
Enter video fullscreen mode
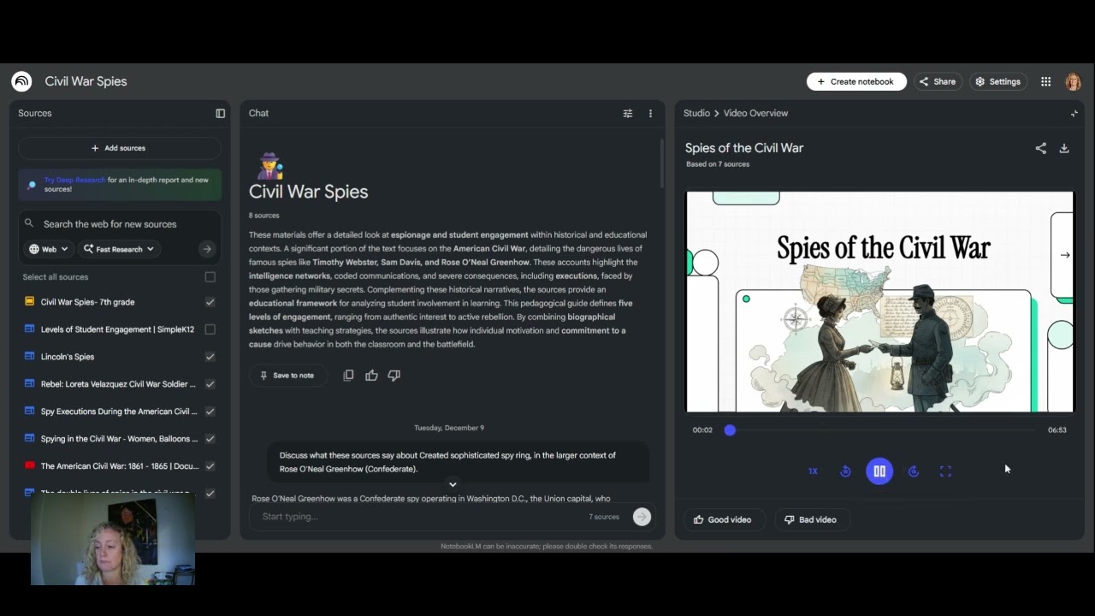tap(945, 471)
